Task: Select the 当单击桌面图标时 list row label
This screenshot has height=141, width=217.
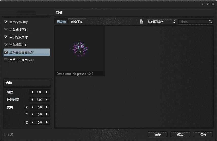Action: (22, 60)
